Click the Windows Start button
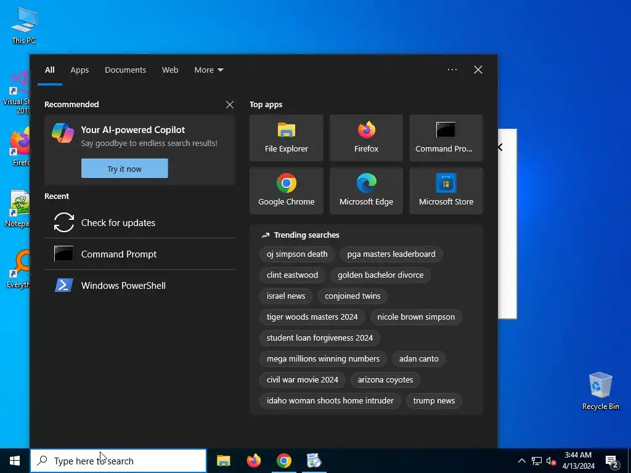Image resolution: width=631 pixels, height=473 pixels. 15,461
